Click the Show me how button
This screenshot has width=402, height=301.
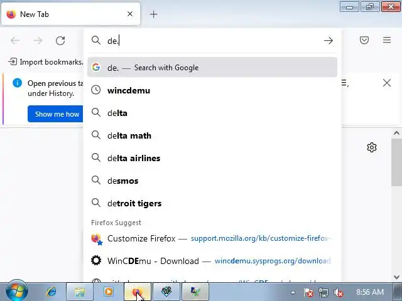(55, 114)
